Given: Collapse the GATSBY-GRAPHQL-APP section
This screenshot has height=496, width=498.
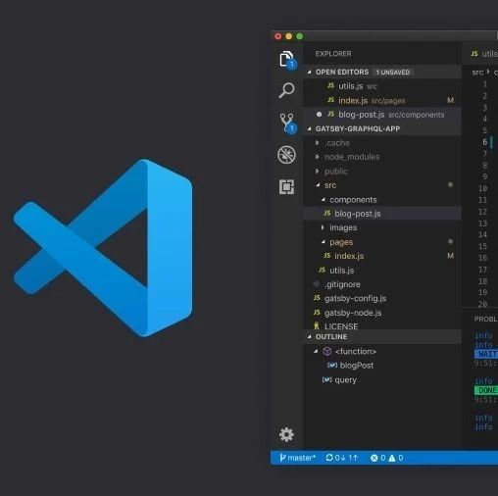Looking at the screenshot, I should coord(309,128).
